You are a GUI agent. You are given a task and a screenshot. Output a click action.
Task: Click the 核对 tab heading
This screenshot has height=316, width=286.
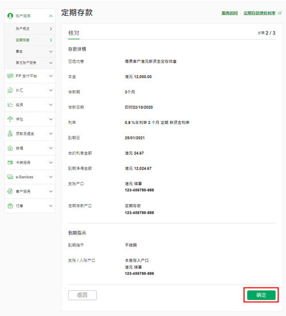[x=74, y=33]
